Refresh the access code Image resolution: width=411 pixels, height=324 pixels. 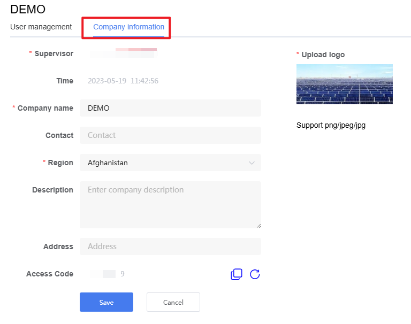coord(255,274)
